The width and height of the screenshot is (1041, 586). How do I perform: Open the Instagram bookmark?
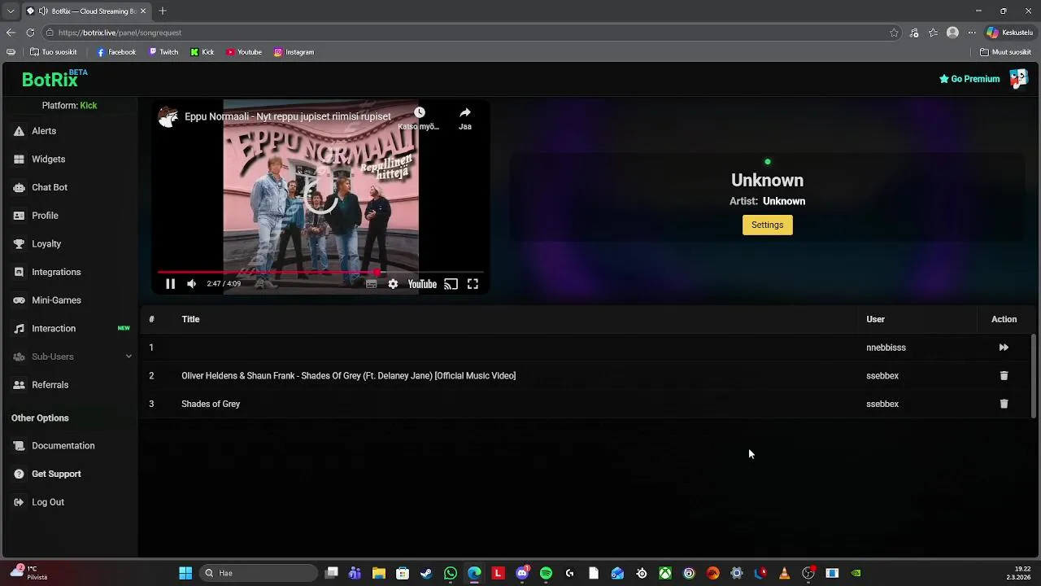pyautogui.click(x=294, y=52)
